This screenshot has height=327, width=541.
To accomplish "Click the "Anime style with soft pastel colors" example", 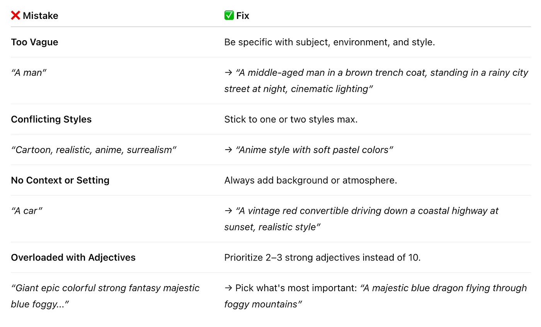I will click(309, 150).
